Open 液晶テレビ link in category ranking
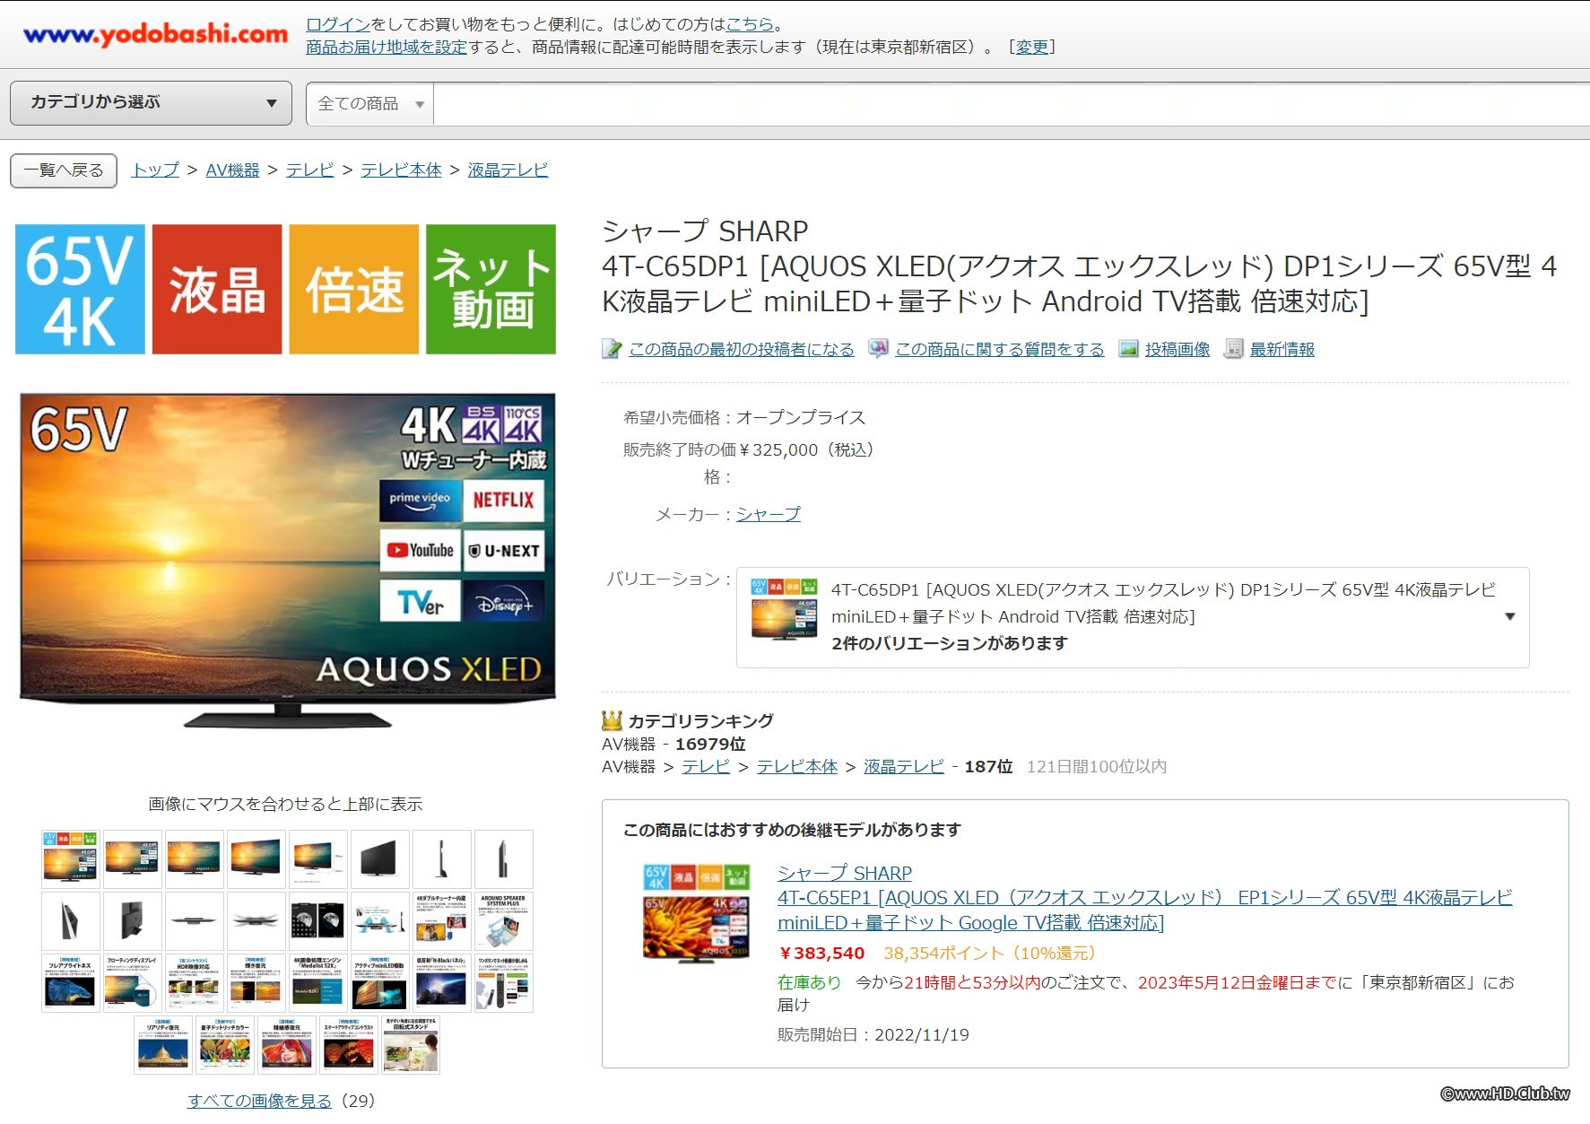Screen dimensions: 1590x1124 point(904,766)
